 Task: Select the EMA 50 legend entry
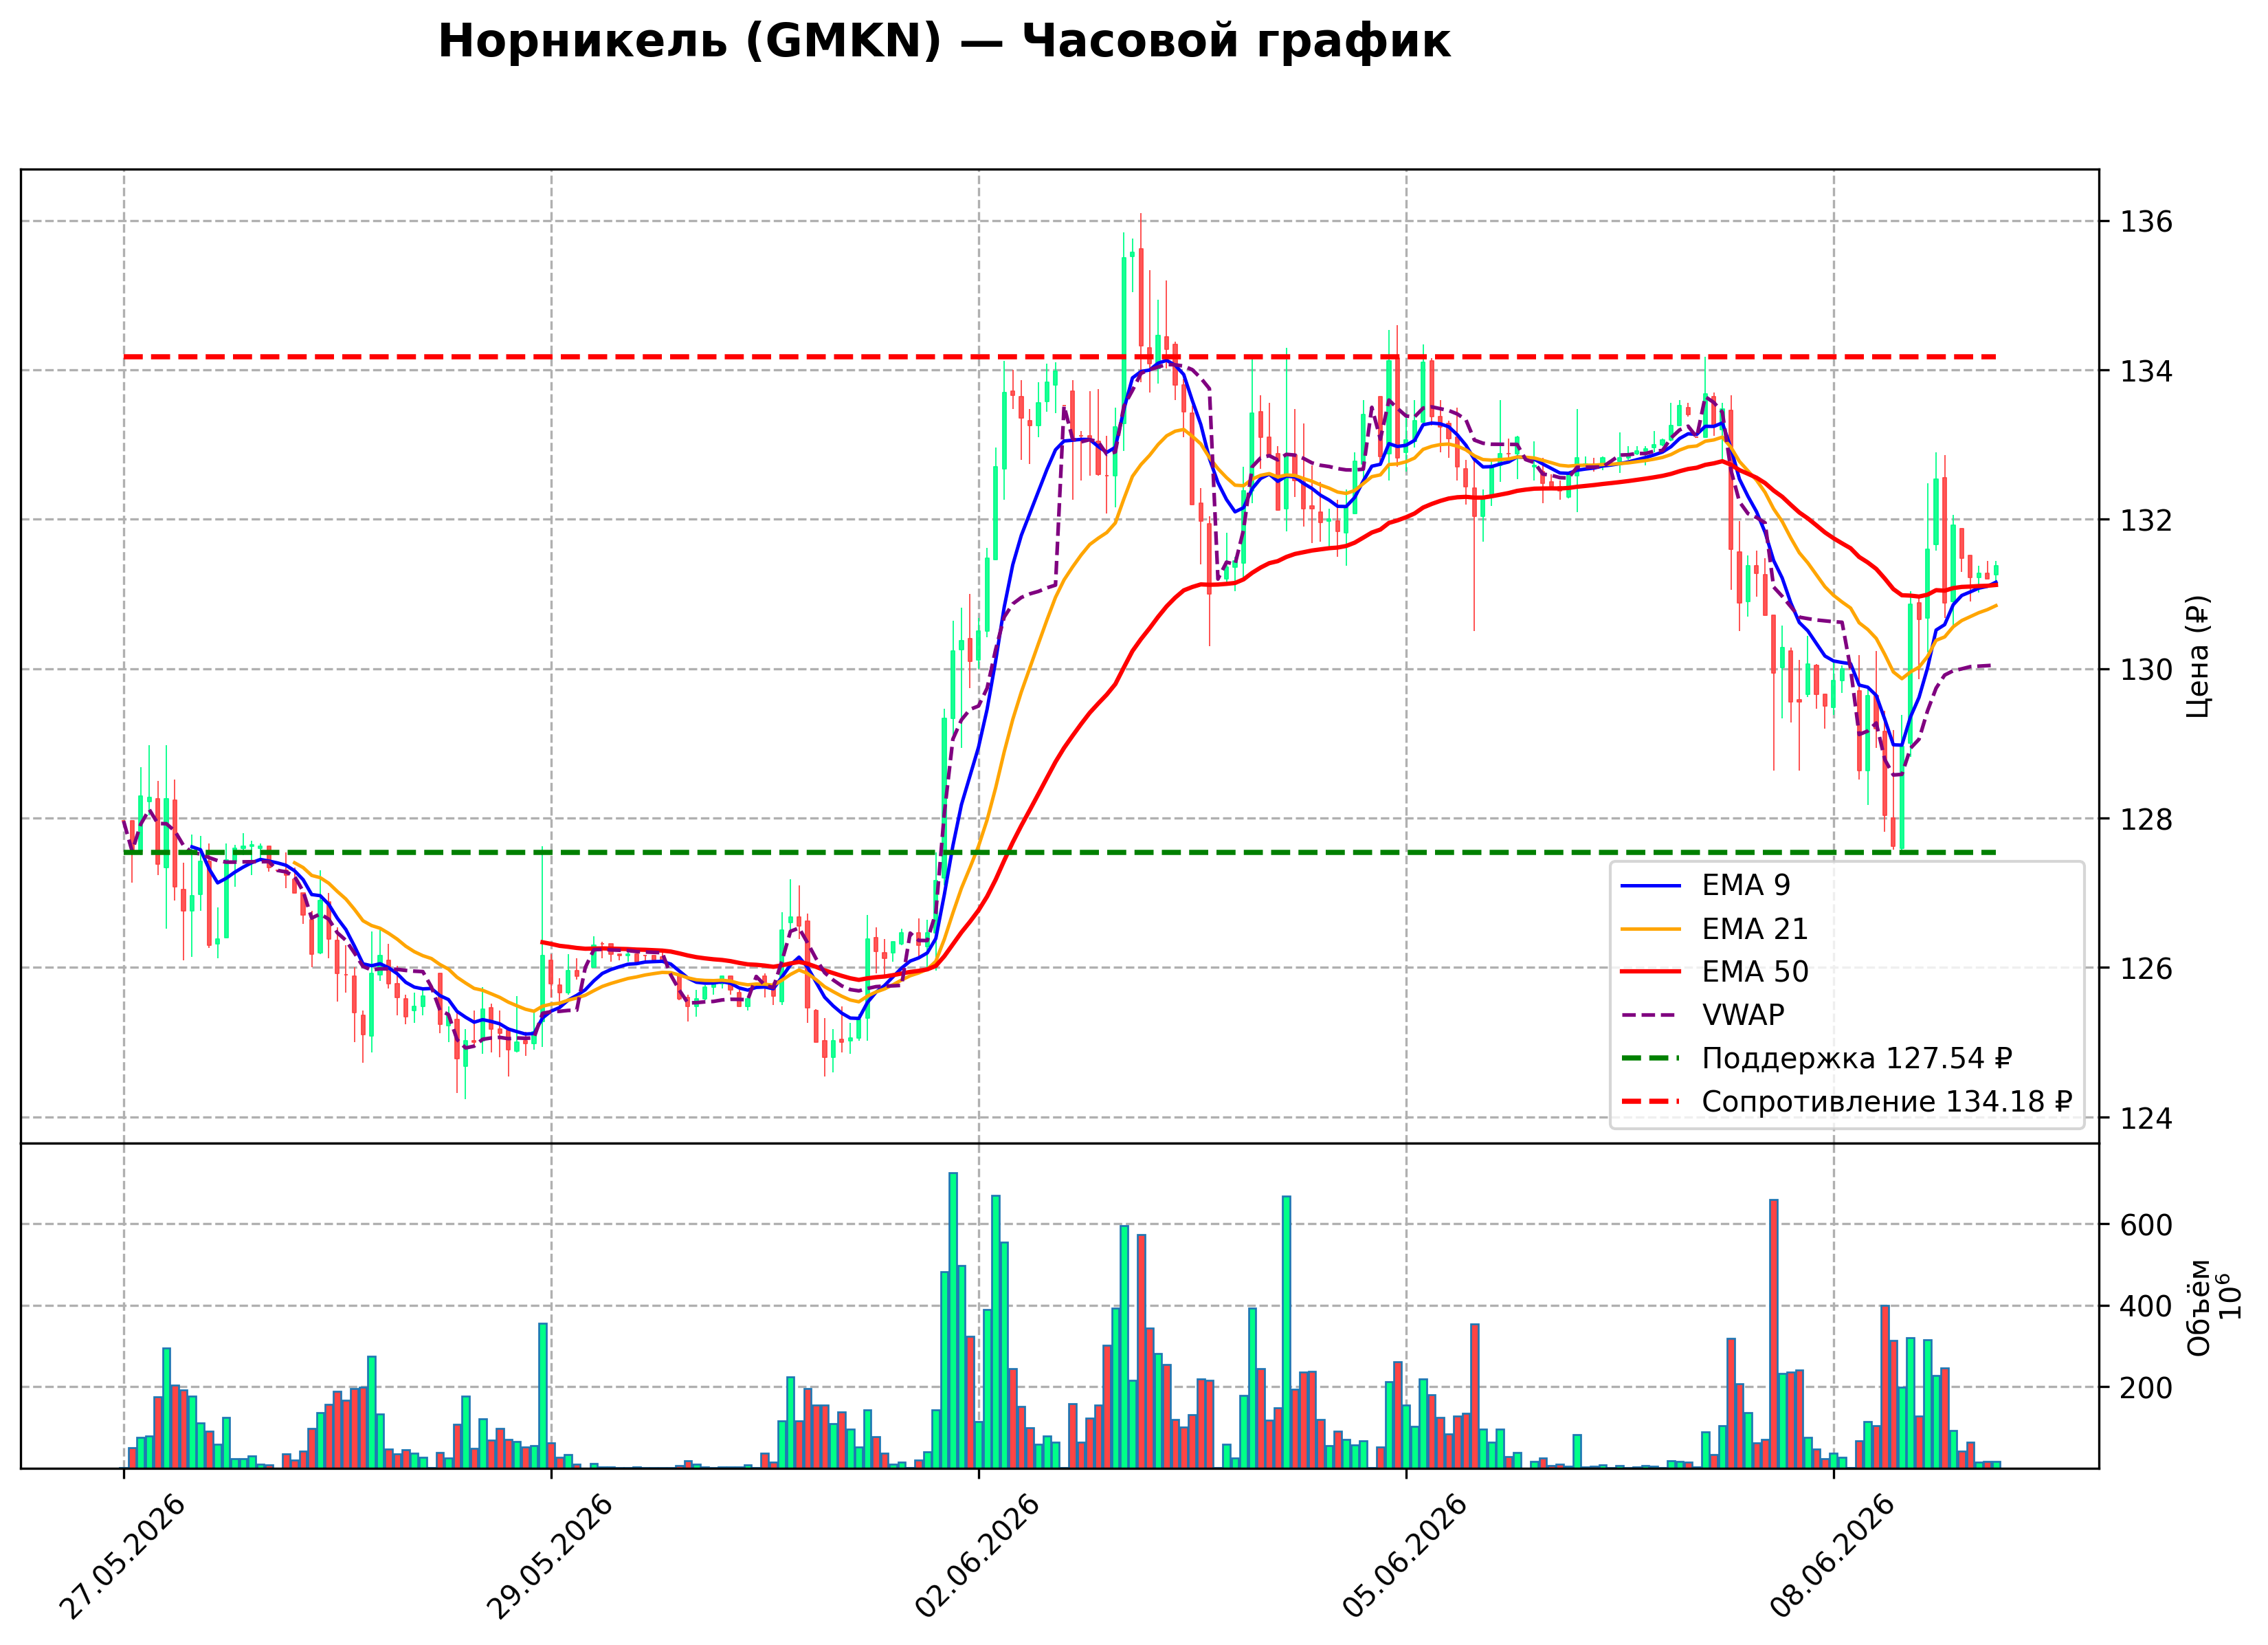pos(1715,972)
